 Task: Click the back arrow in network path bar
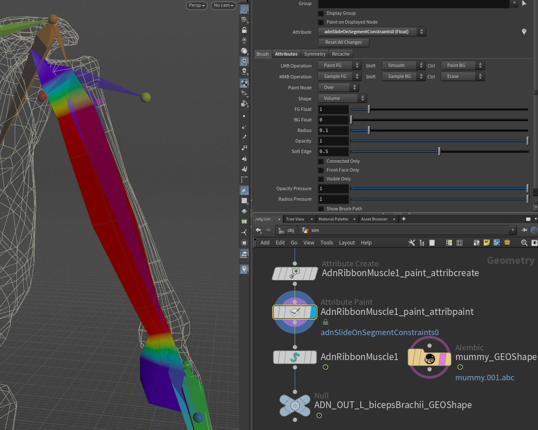click(258, 230)
